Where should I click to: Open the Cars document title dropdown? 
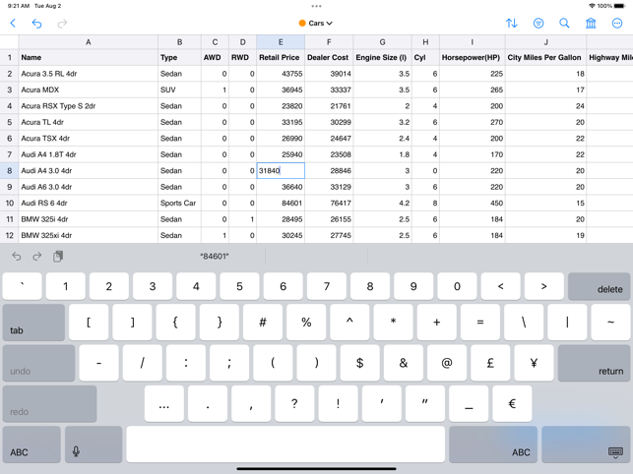coord(316,23)
